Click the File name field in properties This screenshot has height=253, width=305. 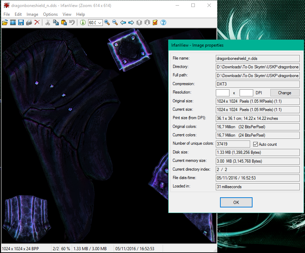(x=258, y=59)
